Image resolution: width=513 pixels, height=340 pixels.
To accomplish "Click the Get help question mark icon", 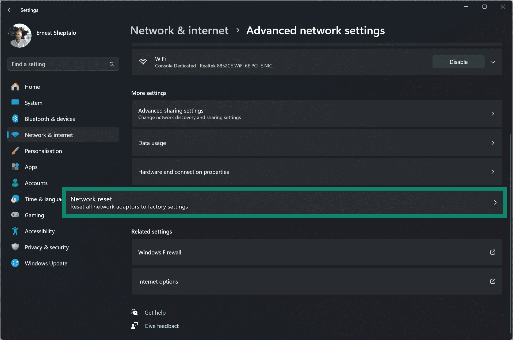I will pos(135,312).
